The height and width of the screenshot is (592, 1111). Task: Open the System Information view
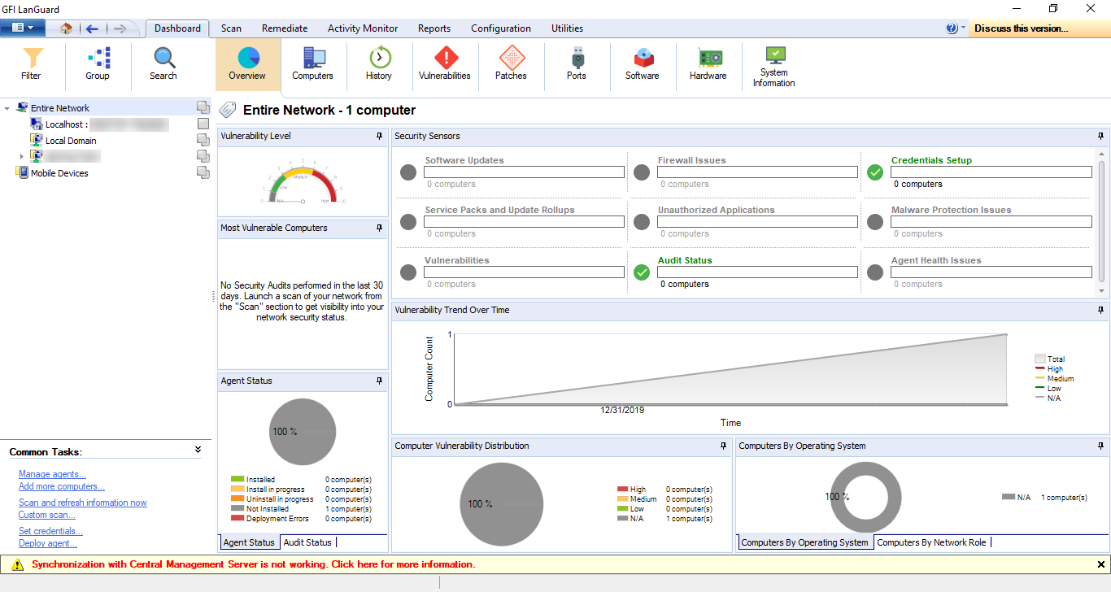pyautogui.click(x=774, y=66)
